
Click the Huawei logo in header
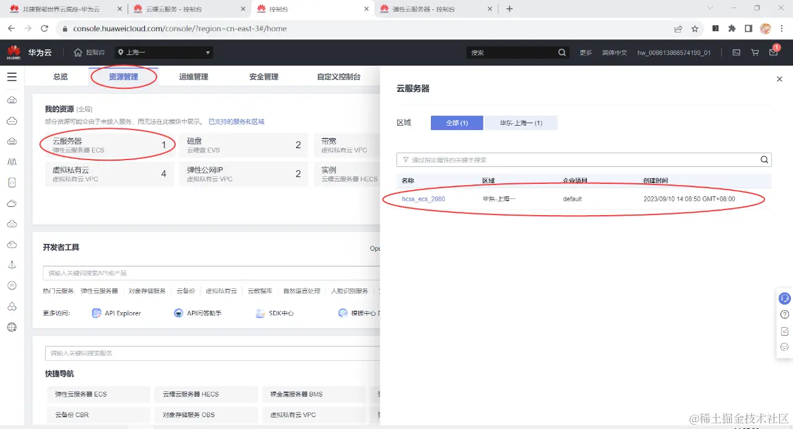click(14, 53)
